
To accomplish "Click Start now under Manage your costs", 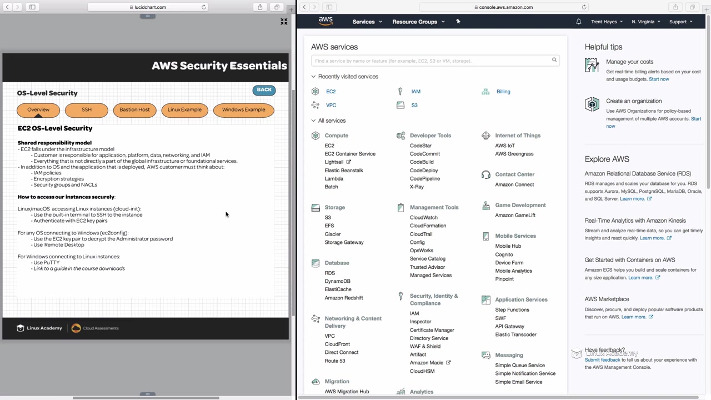I will pos(659,79).
